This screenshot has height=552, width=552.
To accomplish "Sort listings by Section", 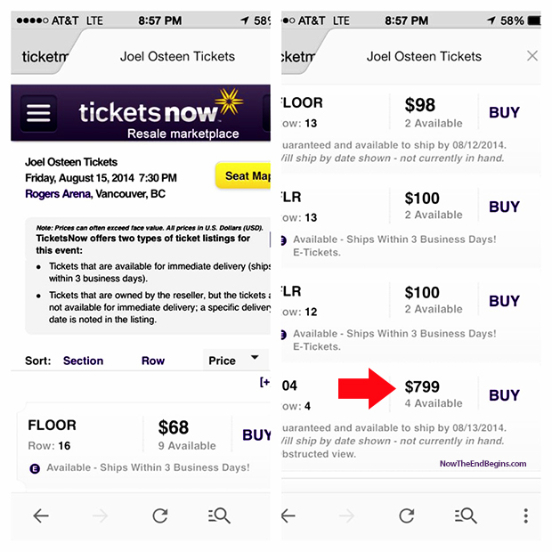I will point(83,361).
